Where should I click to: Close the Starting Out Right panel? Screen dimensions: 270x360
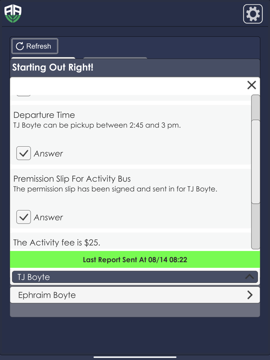coord(251,85)
